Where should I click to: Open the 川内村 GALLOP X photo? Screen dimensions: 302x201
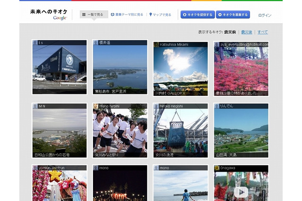click(180, 69)
